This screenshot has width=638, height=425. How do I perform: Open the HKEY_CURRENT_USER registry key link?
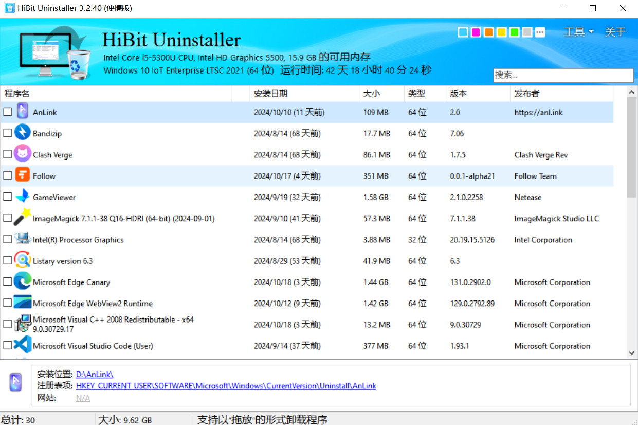(226, 386)
